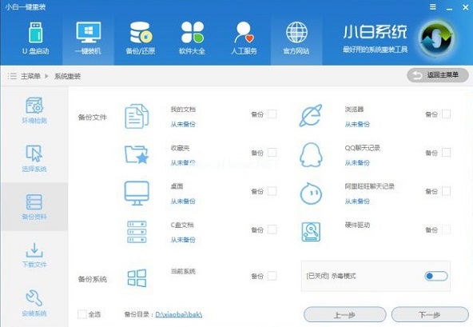Click the 返回主菜单 button

pos(438,75)
